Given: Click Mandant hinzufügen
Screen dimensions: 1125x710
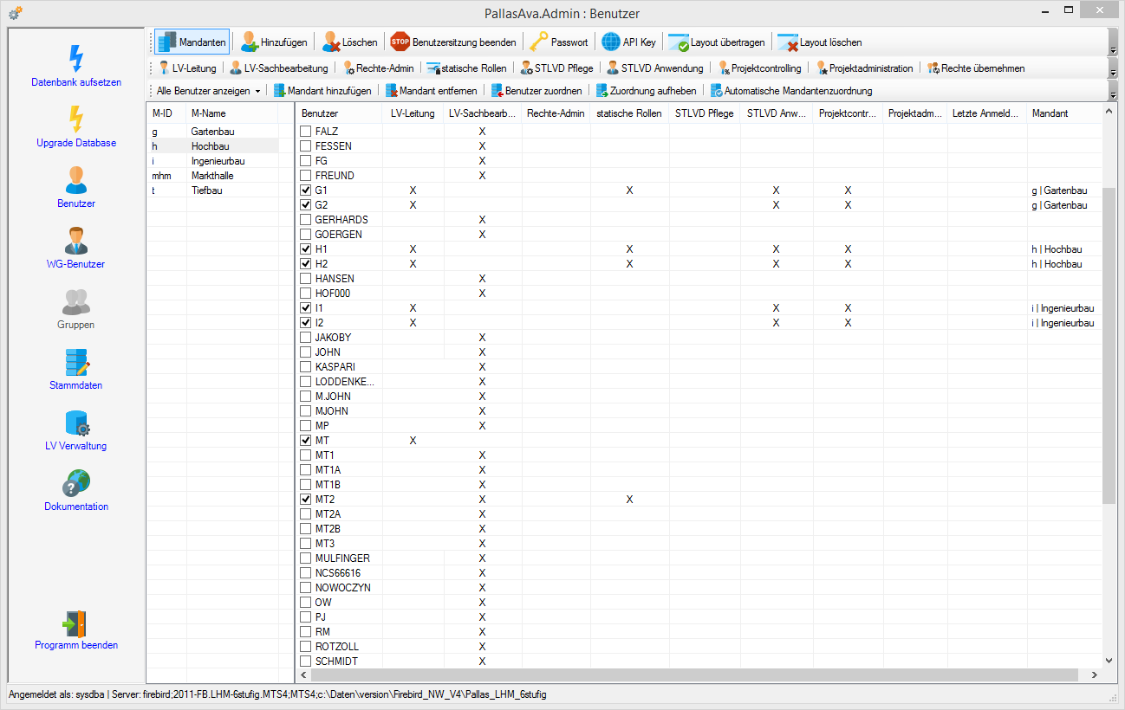Looking at the screenshot, I should tap(322, 90).
